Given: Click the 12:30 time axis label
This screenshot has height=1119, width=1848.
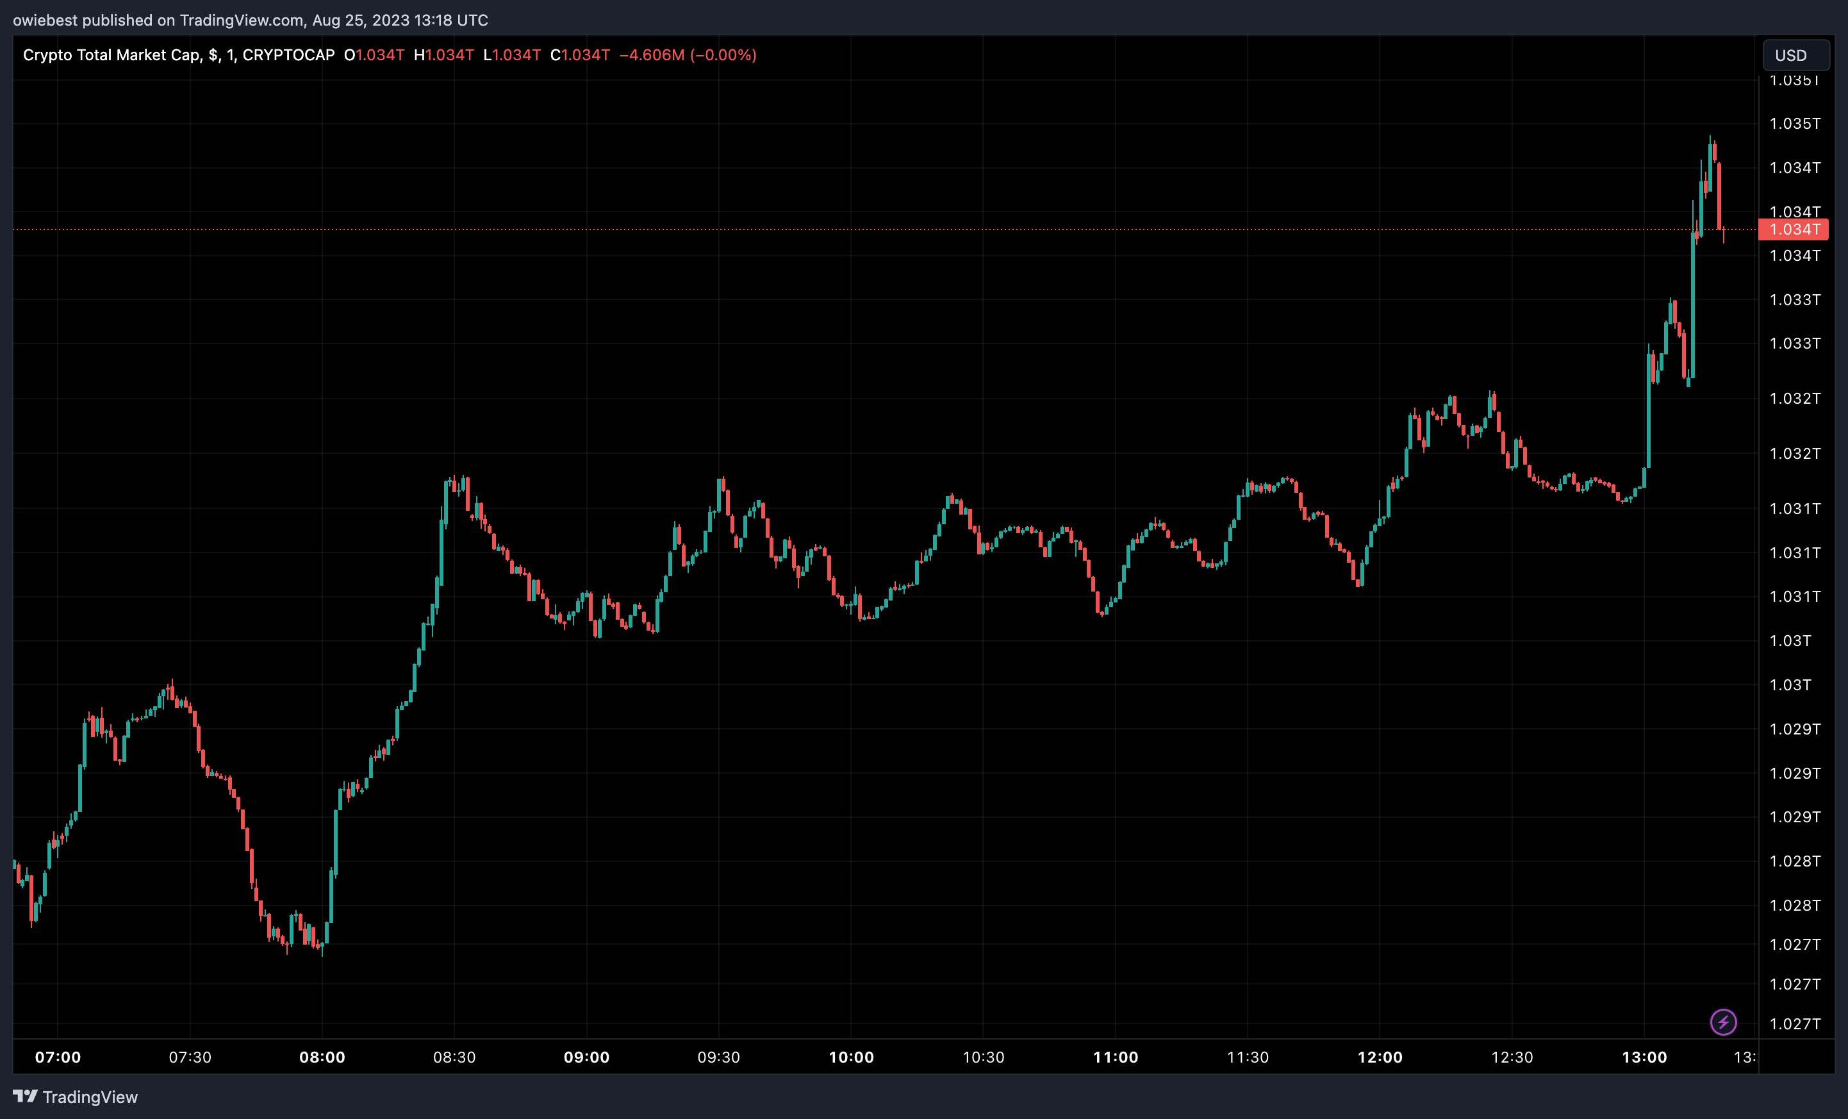Looking at the screenshot, I should point(1512,1057).
